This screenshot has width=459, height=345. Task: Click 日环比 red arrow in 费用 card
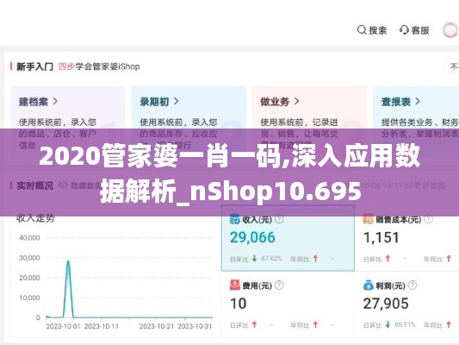point(254,324)
